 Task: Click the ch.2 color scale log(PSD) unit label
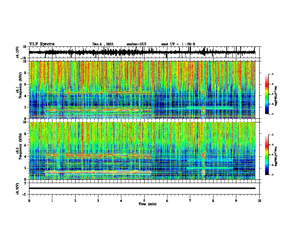pos(276,156)
